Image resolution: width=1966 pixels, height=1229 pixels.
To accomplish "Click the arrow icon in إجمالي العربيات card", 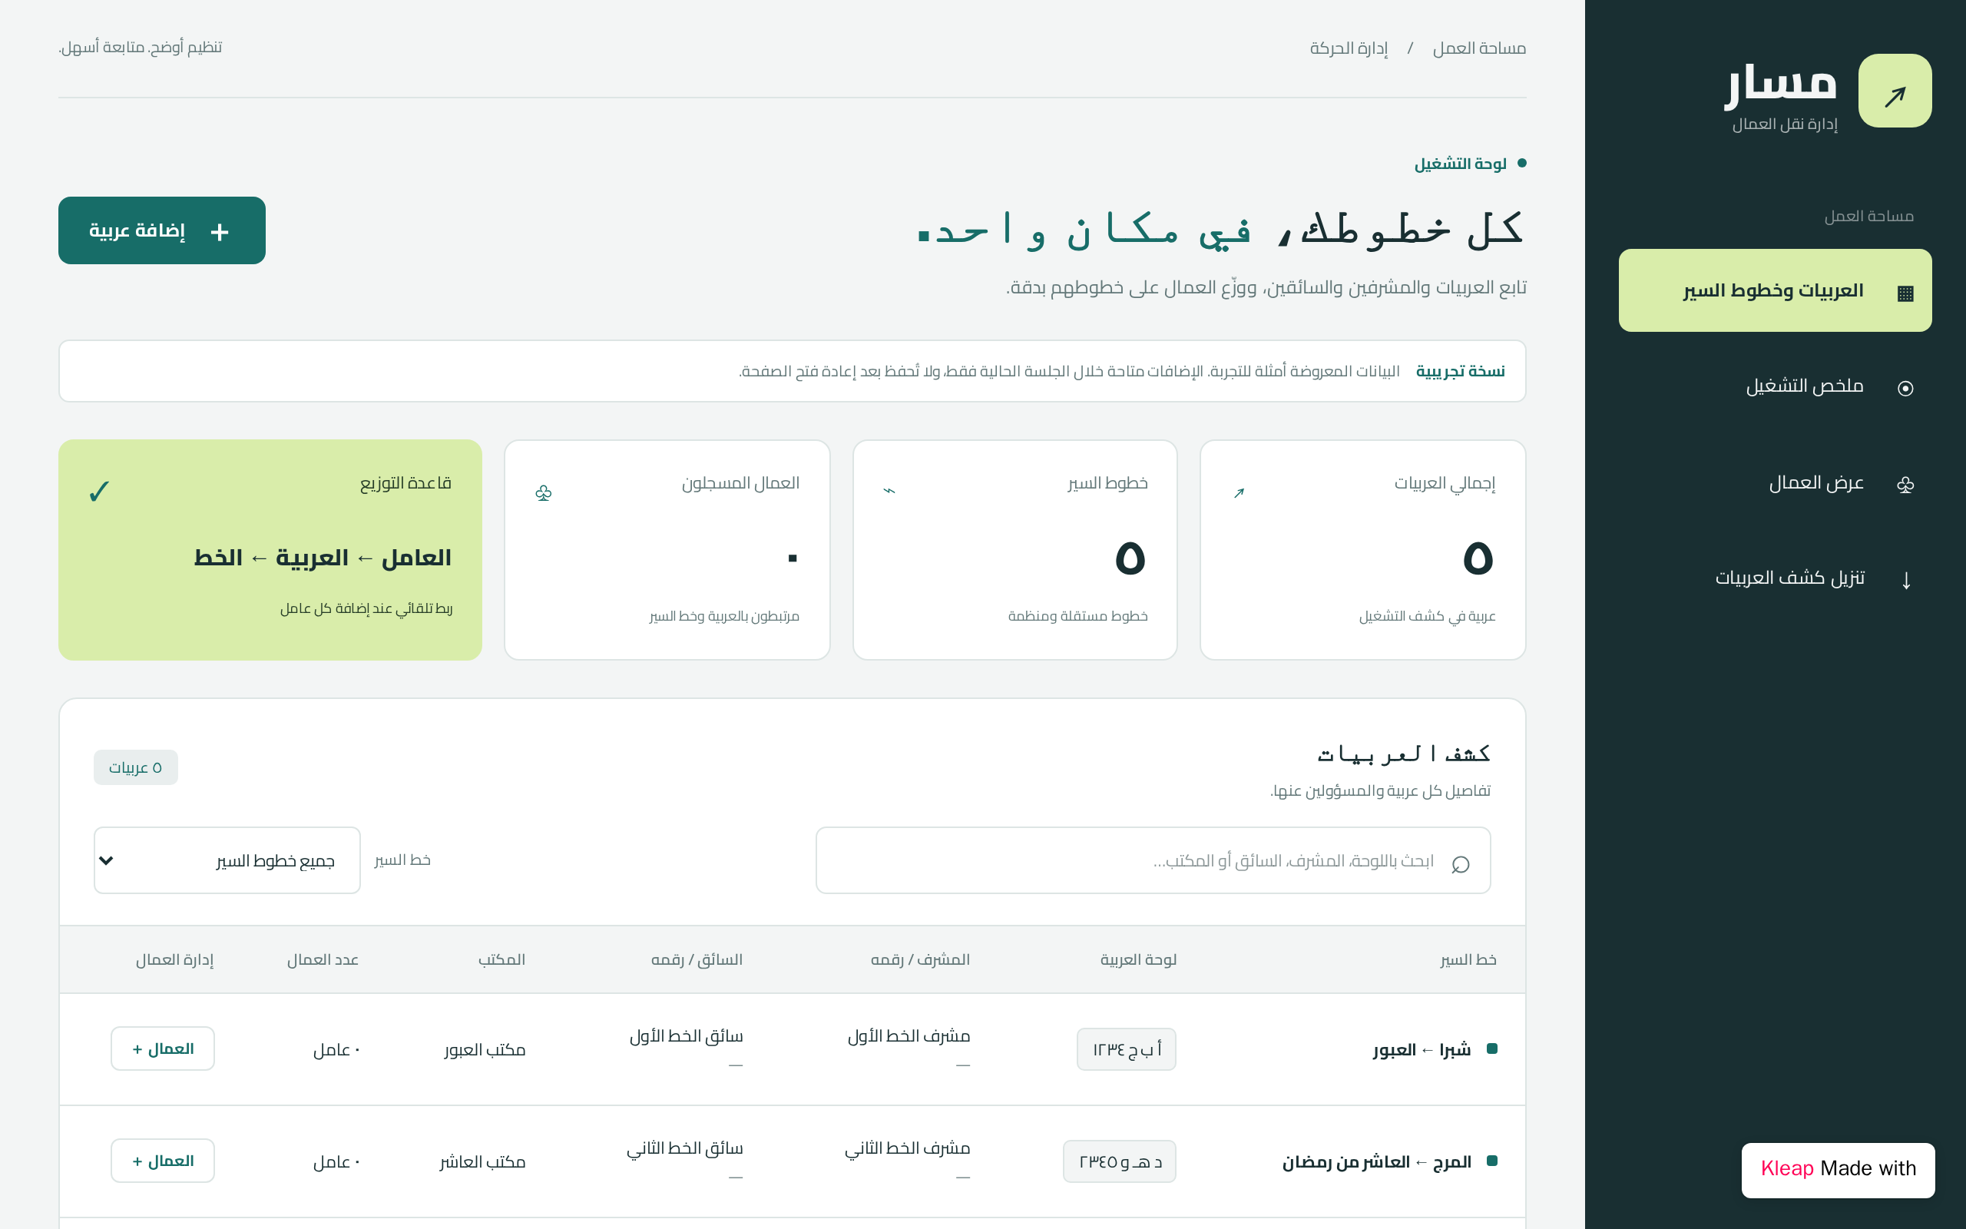I will [1239, 492].
